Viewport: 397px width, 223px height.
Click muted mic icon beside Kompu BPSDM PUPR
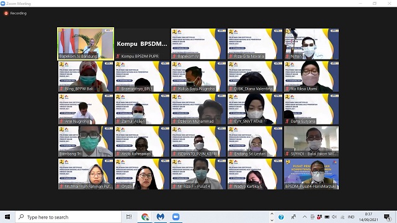(118, 56)
